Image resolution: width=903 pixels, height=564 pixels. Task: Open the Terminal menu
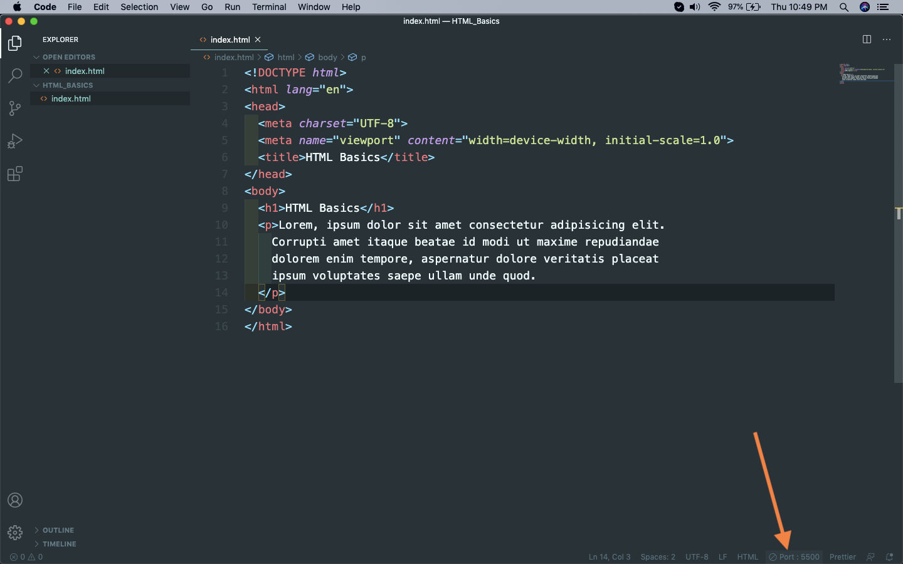click(269, 7)
